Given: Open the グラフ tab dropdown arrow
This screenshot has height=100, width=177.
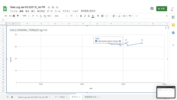Looking at the screenshot, I should point(80,97).
